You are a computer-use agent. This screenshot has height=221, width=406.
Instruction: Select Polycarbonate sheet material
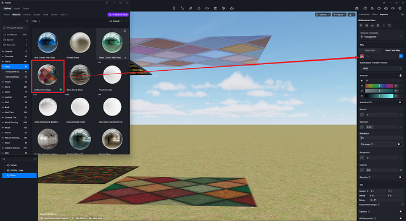80,109
